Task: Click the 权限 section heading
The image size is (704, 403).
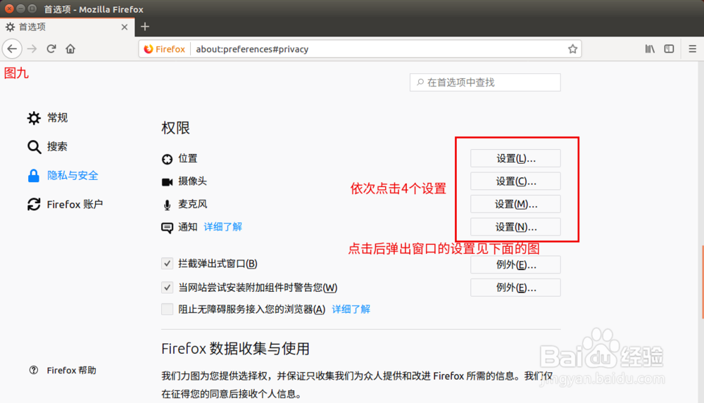Action: pyautogui.click(x=175, y=128)
